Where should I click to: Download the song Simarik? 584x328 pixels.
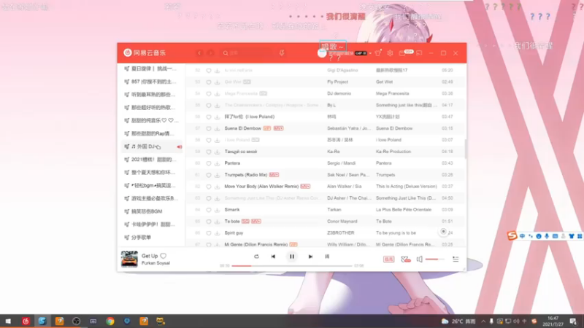pyautogui.click(x=217, y=210)
